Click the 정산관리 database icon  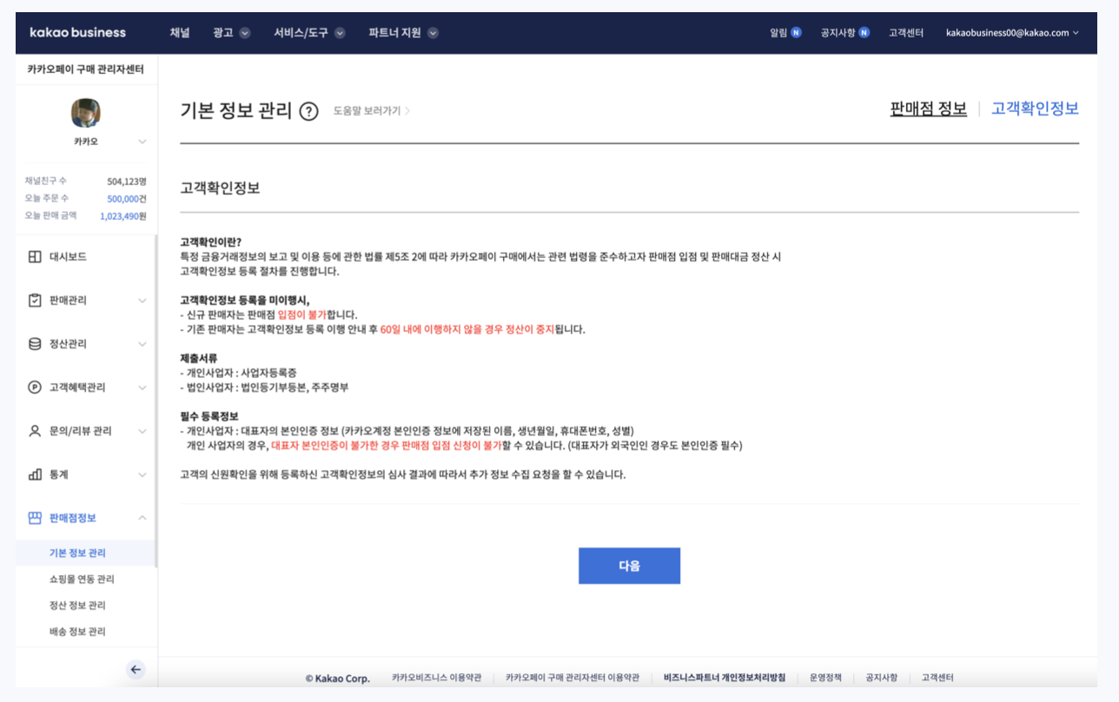[x=35, y=344]
